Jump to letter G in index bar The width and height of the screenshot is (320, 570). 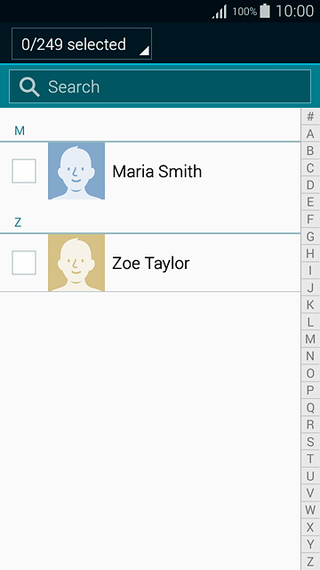310,237
